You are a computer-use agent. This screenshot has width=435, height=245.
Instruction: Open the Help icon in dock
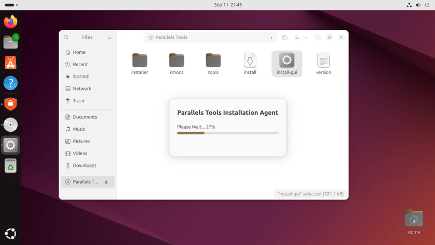[x=10, y=83]
